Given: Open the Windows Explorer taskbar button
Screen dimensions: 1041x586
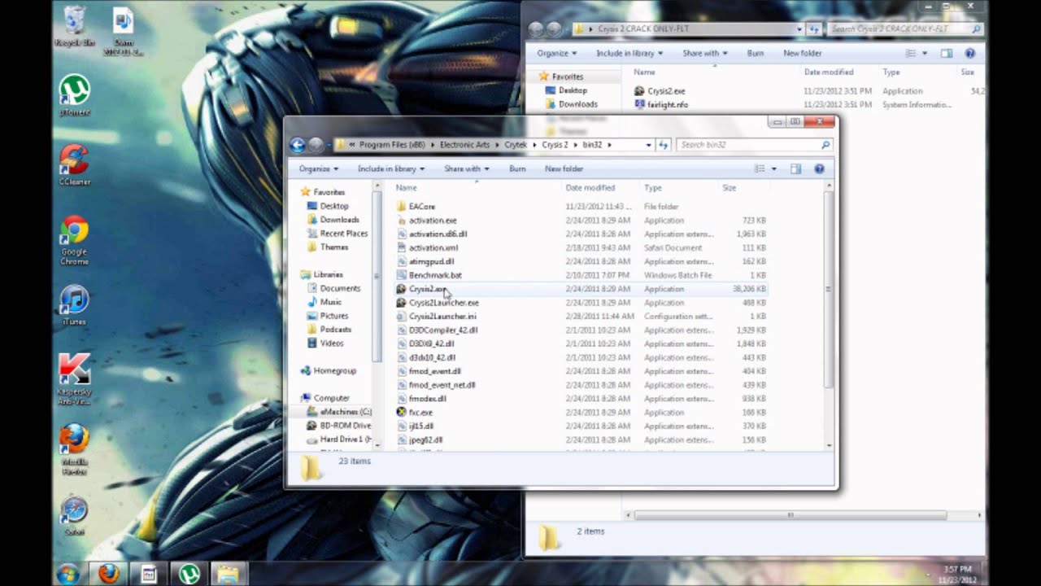Looking at the screenshot, I should pyautogui.click(x=230, y=574).
